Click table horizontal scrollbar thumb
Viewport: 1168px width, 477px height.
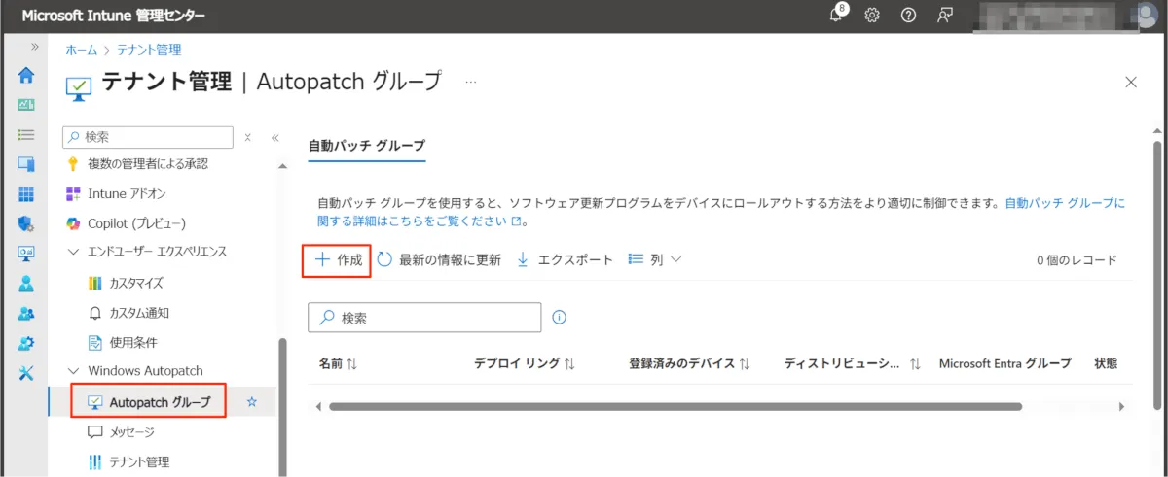pyautogui.click(x=675, y=406)
